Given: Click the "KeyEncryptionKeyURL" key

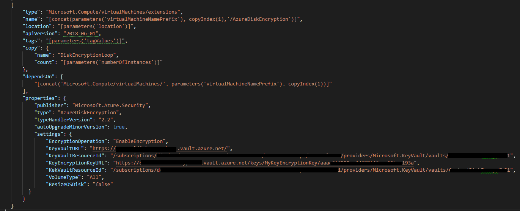Looking at the screenshot, I should pyautogui.click(x=77, y=163).
